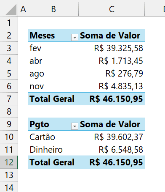The width and height of the screenshot is (165, 192).
Task: Select the Dinheiro row label
Action: click(x=53, y=150)
